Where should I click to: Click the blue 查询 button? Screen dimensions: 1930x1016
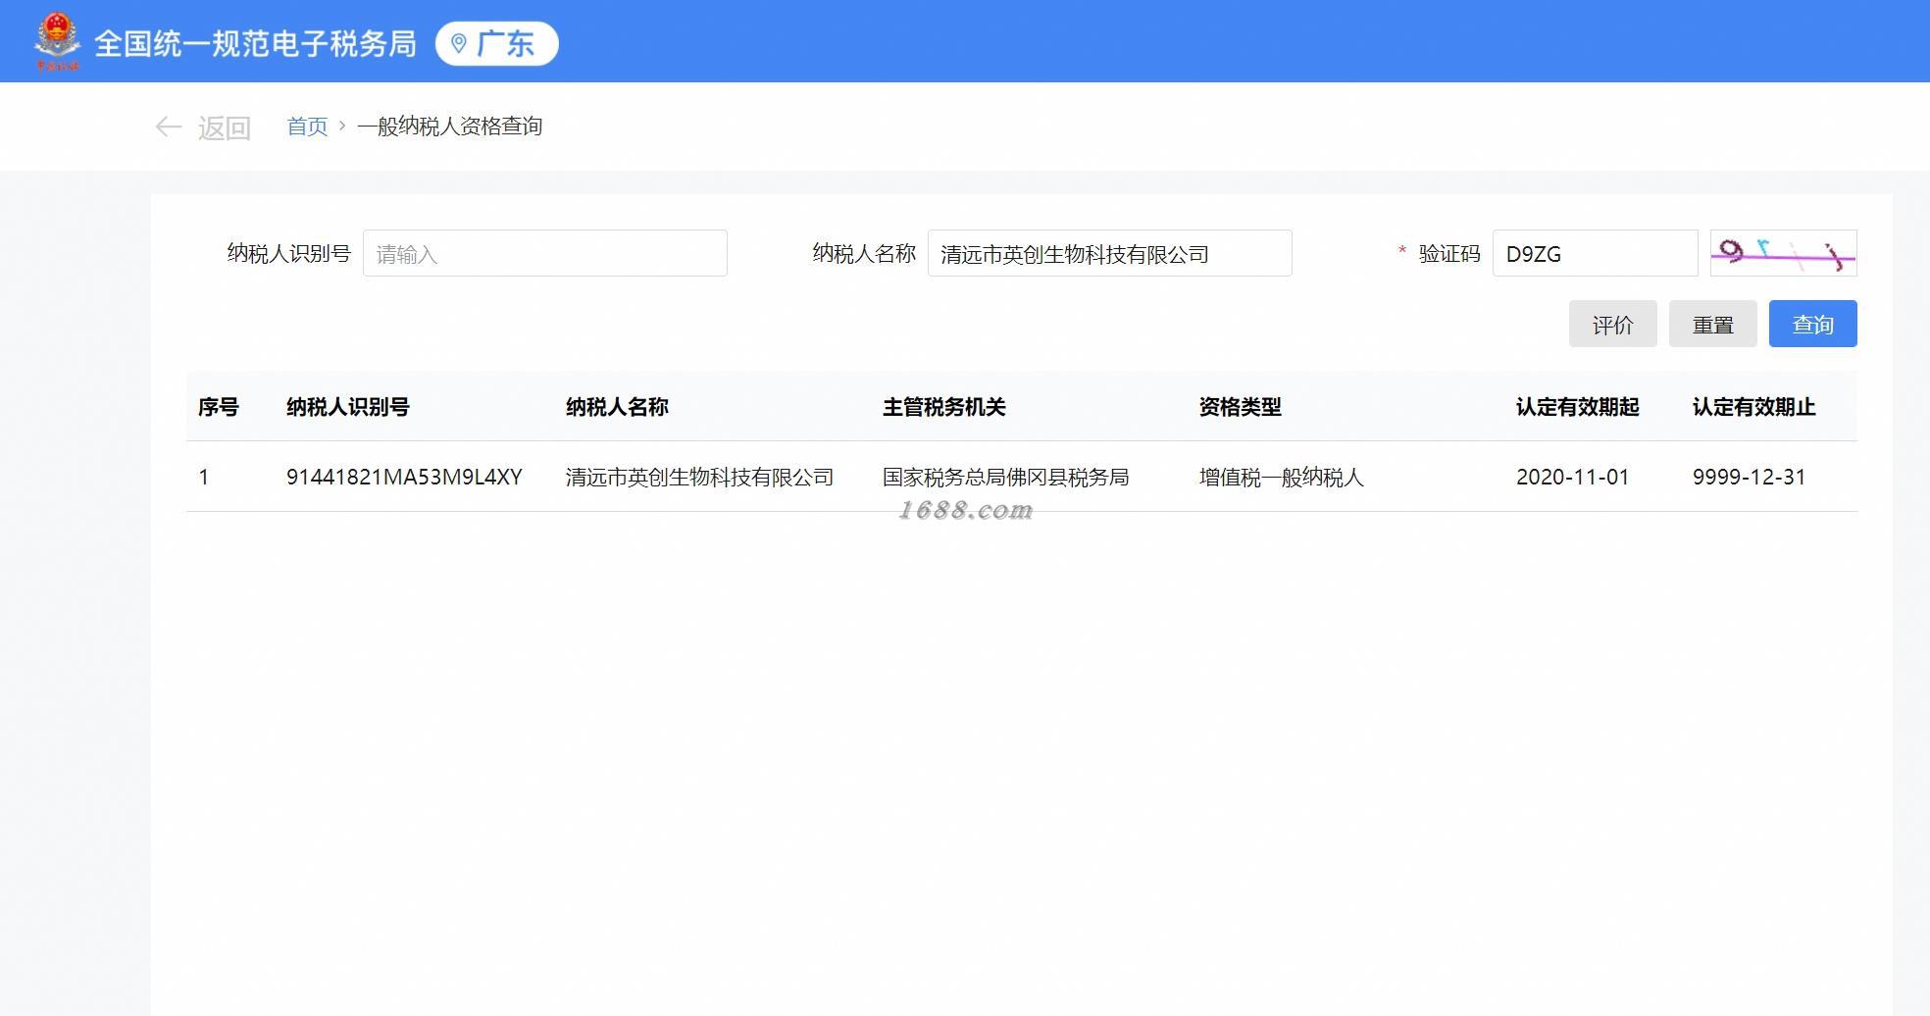(1813, 324)
